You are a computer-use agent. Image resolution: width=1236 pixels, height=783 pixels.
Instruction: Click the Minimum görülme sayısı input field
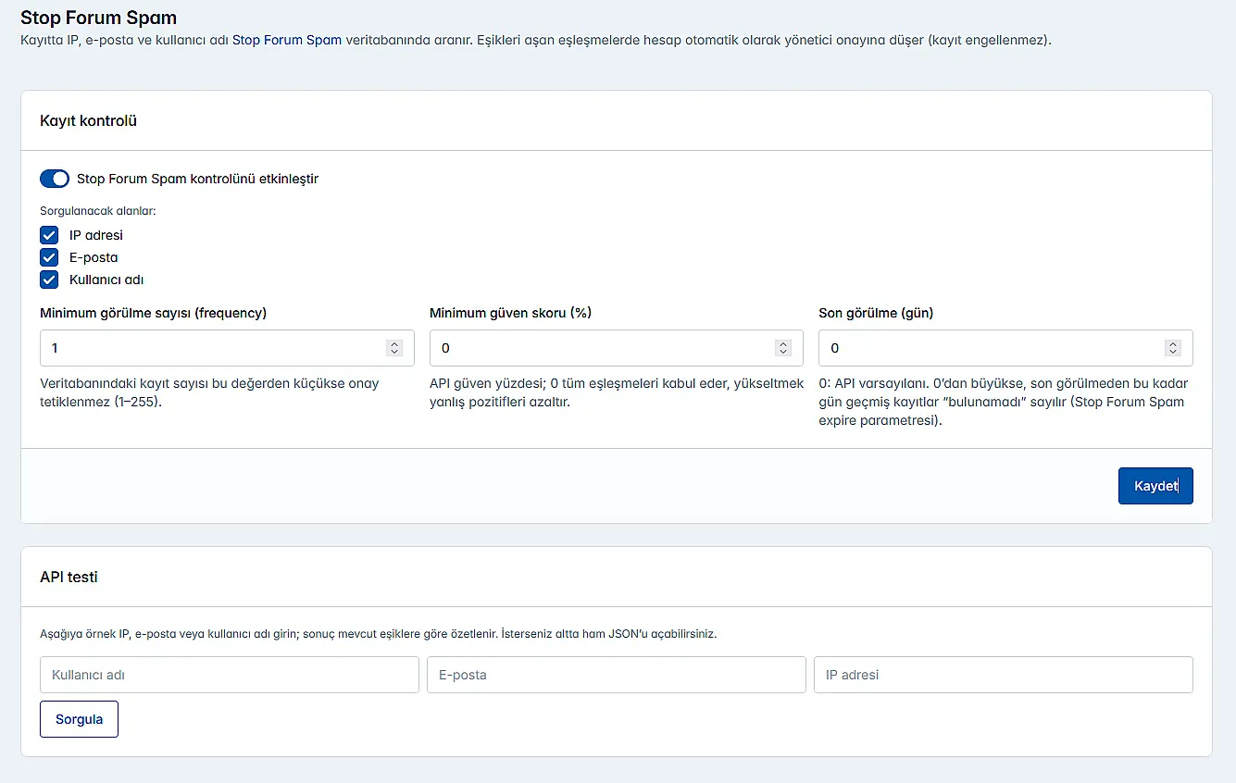point(227,348)
